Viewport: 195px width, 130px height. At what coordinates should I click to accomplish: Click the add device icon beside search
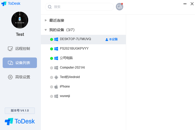(120, 7)
